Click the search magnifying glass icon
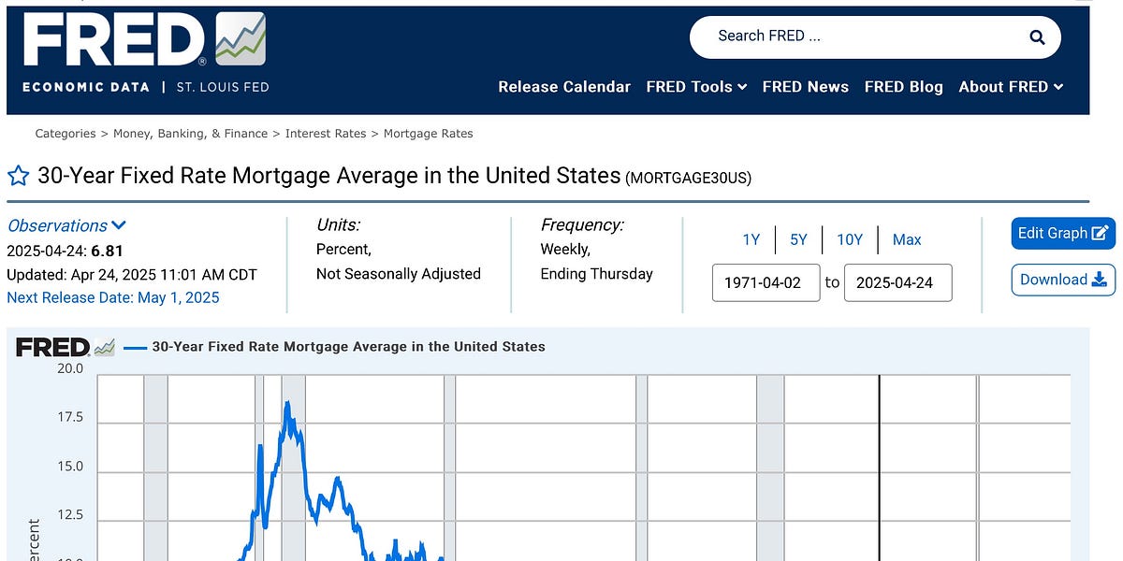This screenshot has height=561, width=1123. tap(1035, 37)
